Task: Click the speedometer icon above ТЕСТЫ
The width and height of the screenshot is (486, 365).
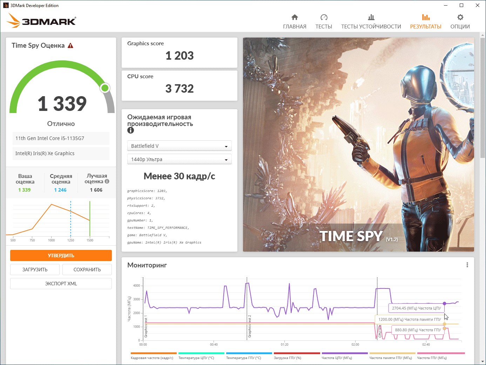Action: coord(324,17)
